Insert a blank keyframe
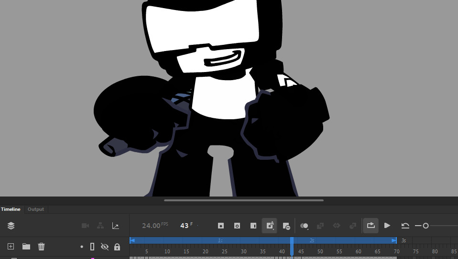This screenshot has height=259, width=458. pyautogui.click(x=237, y=226)
